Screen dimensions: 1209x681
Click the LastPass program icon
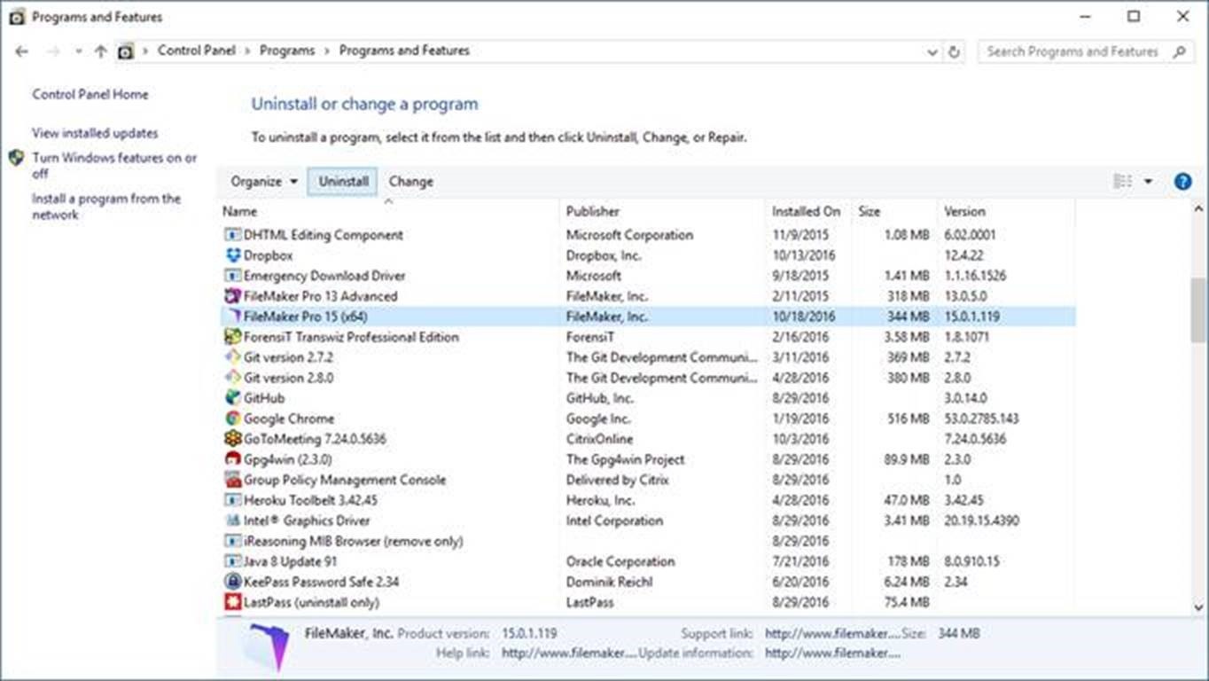click(x=232, y=602)
